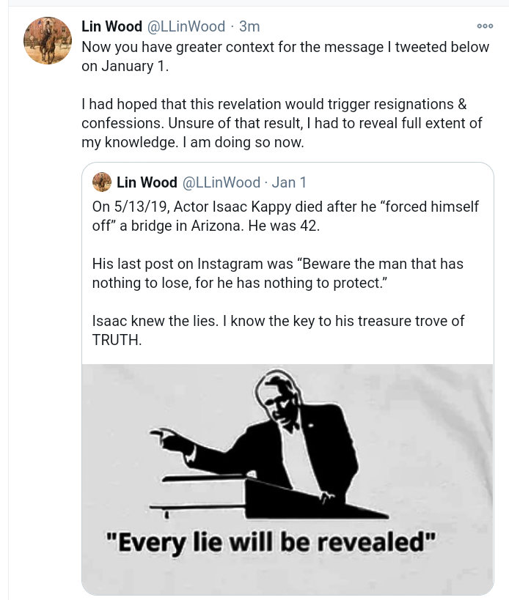Click the 'Now you have greater context' paragraph
The height and width of the screenshot is (600, 509).
point(285,56)
